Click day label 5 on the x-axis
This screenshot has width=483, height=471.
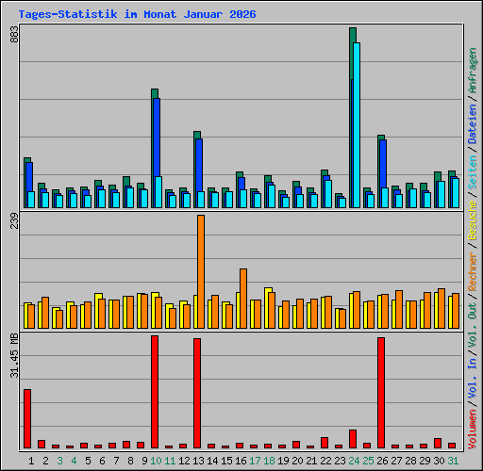[88, 461]
